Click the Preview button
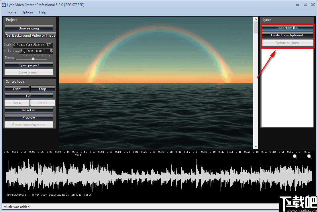Image resolution: width=318 pixels, height=212 pixels. (x=29, y=117)
